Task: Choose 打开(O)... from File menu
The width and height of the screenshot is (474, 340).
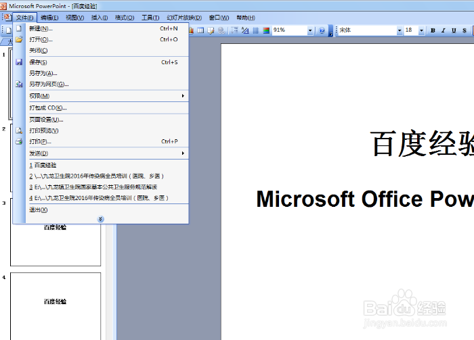Action: [102, 39]
